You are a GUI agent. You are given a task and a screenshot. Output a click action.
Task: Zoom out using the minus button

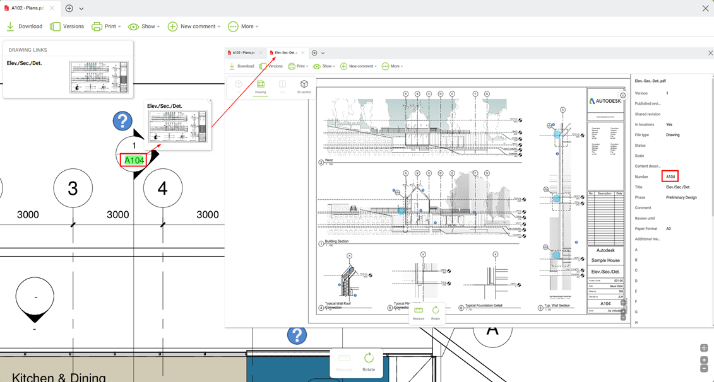tap(704, 368)
